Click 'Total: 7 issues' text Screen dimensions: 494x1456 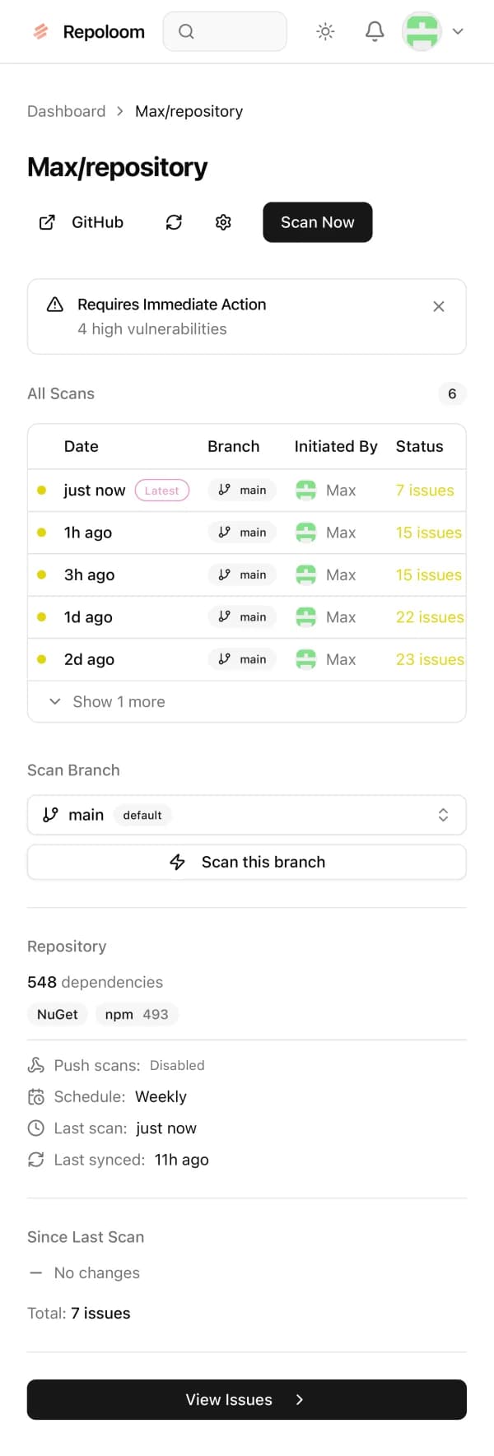[79, 1313]
